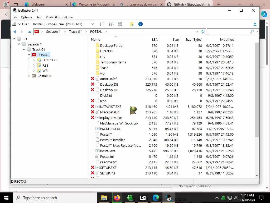Screen dimensions: 270x203
Task: Open File Explorer from the taskbar
Action: pyautogui.click(x=104, y=198)
